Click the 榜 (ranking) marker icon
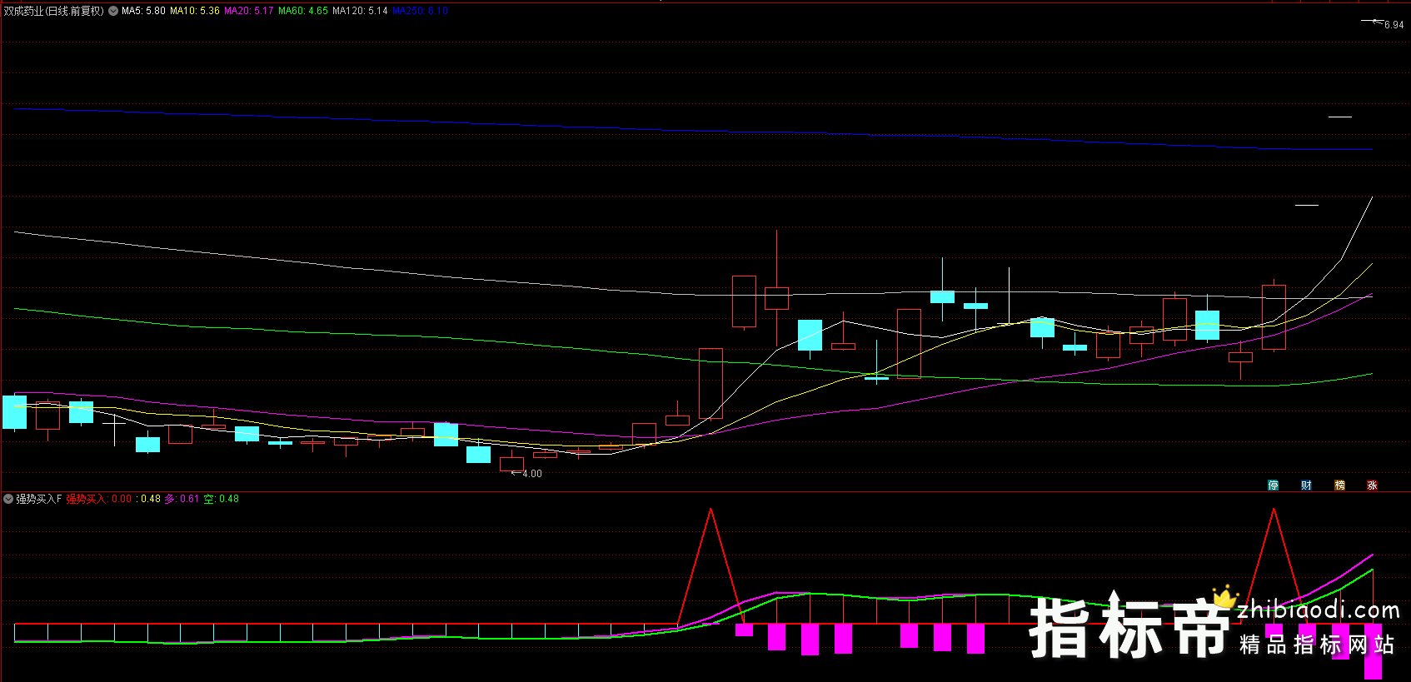 click(x=1339, y=485)
